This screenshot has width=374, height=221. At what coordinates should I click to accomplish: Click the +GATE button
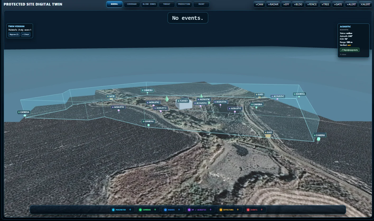click(x=338, y=4)
